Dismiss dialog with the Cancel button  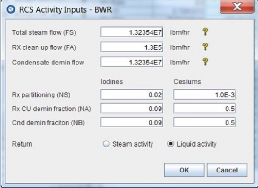pos(227,170)
